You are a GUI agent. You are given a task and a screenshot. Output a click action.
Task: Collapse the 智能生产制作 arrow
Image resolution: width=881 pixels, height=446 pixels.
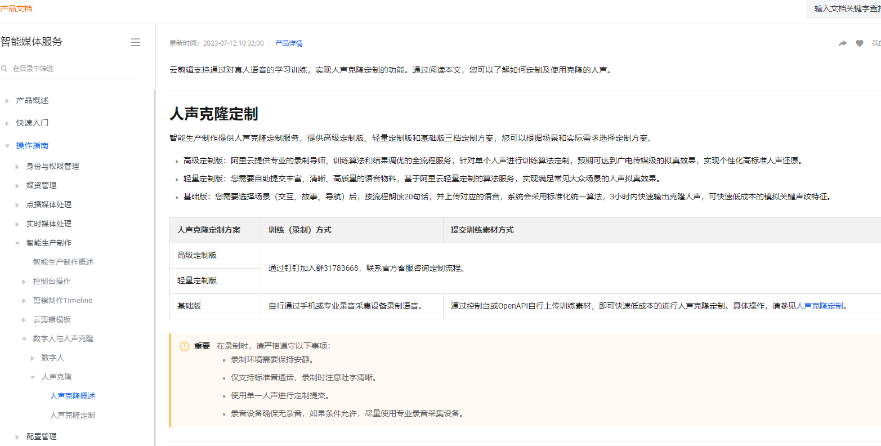tap(17, 243)
